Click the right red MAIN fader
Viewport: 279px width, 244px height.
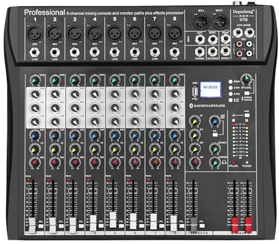click(248, 225)
